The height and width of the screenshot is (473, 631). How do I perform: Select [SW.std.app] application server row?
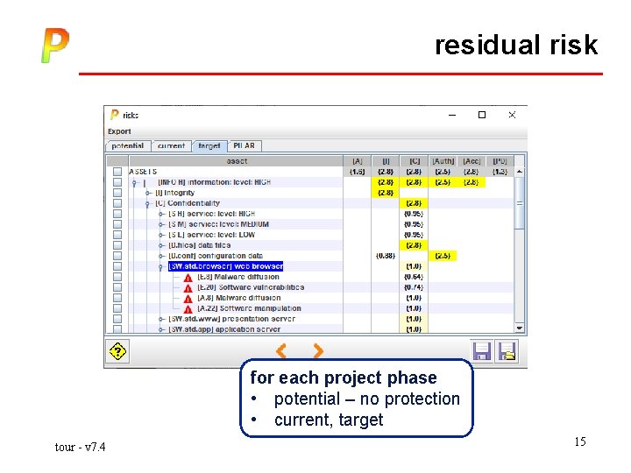(224, 329)
